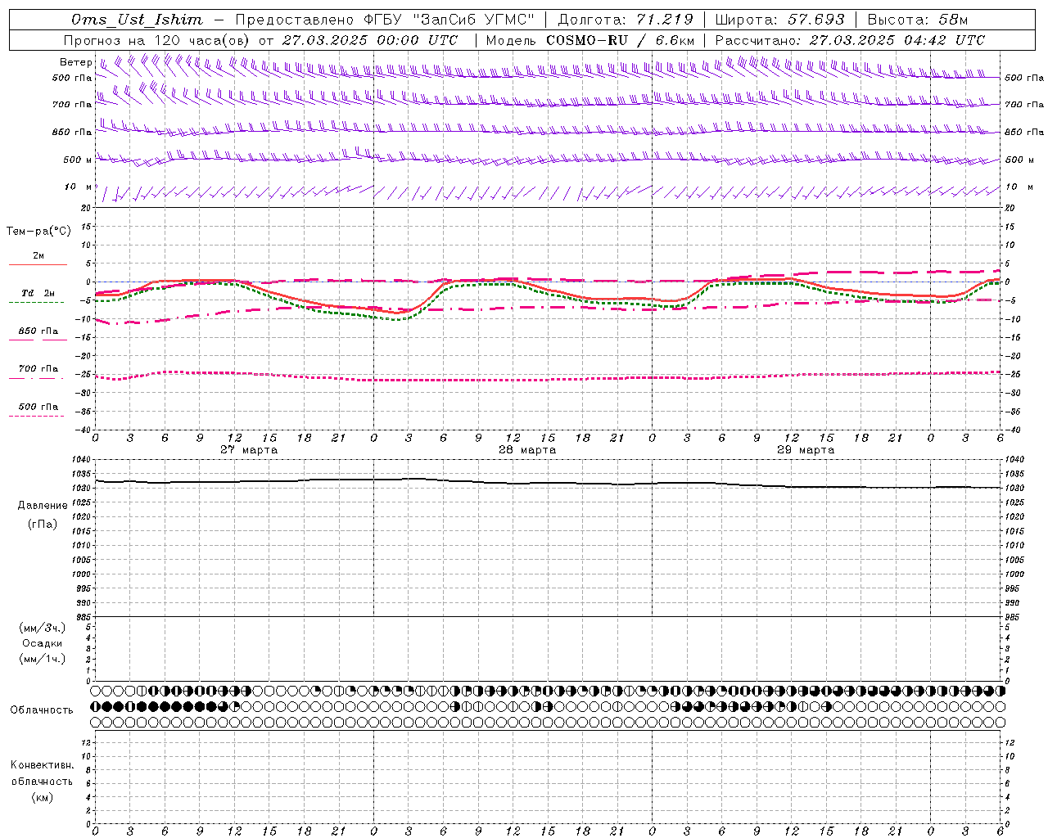
Task: Select the latitude value Широта: 57.693
Action: (780, 20)
